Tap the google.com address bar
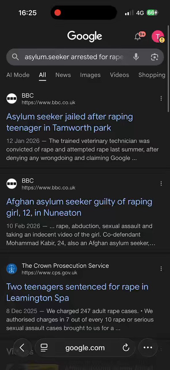170x370 pixels. tap(85, 347)
